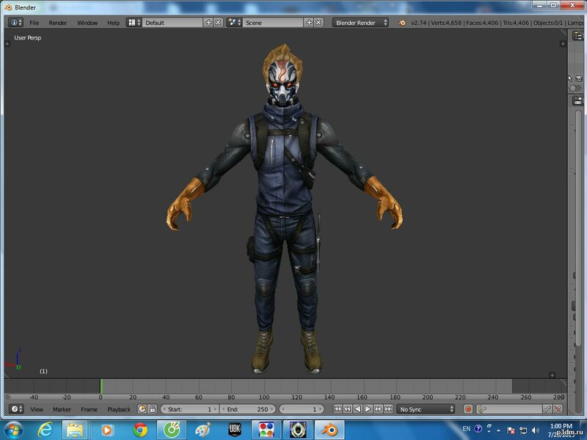Open Google Chrome from the taskbar

(x=141, y=429)
